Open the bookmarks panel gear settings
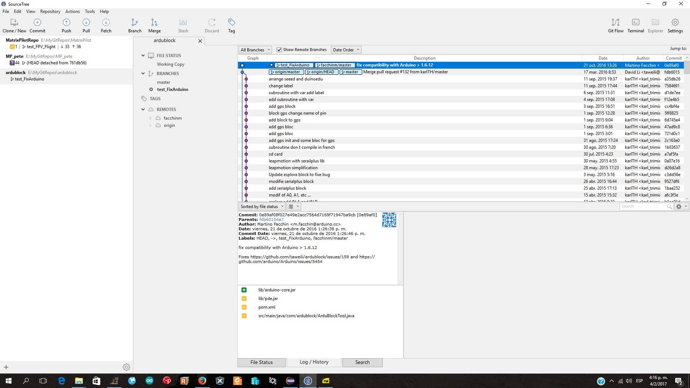Screen dimensions: 690x388 click(126, 367)
